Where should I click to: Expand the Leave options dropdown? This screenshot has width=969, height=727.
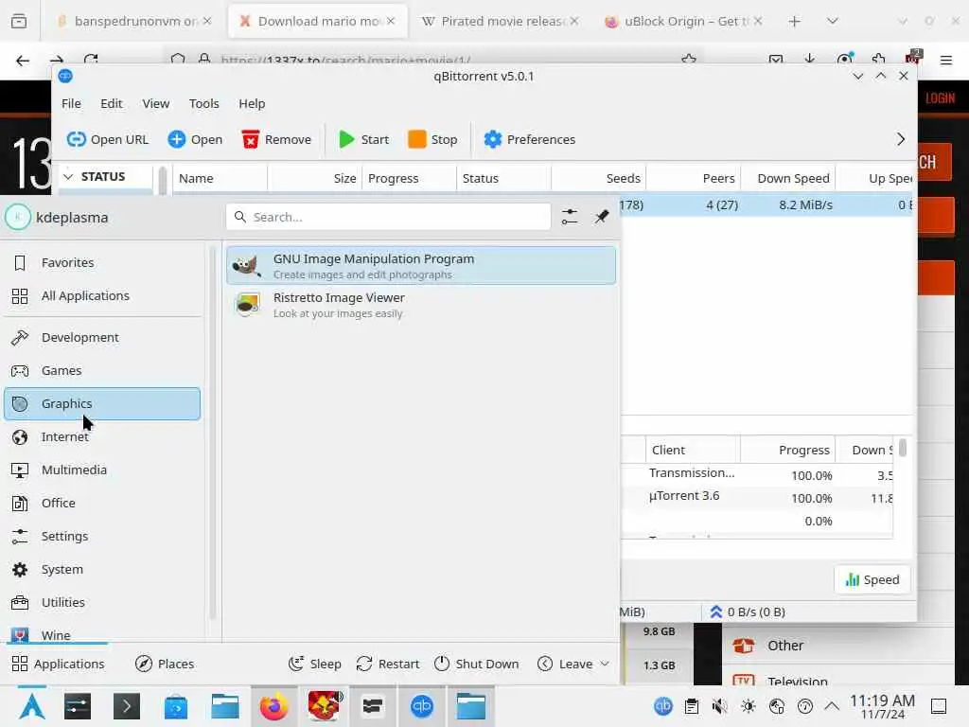605,664
